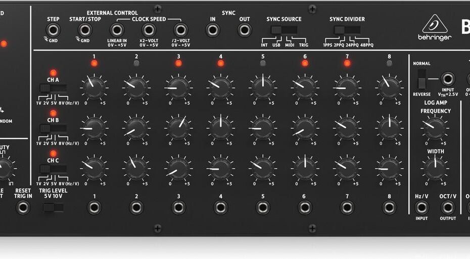Viewport: 470px width, 259px height.
Task: Click the CH C step 3 knob
Action: [178, 169]
